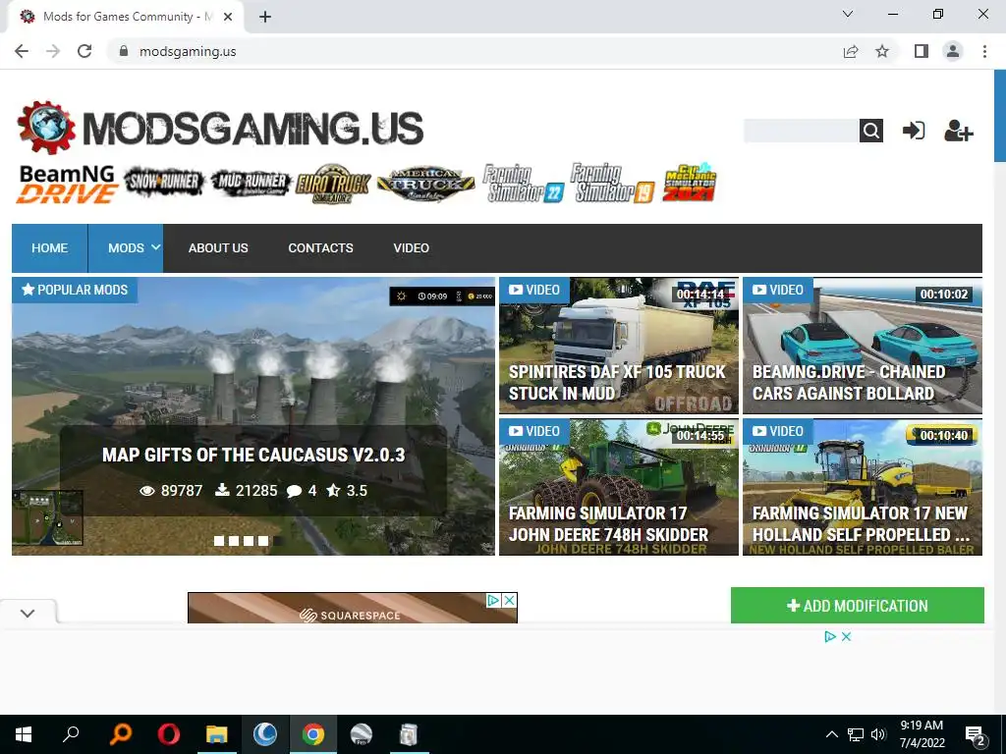Click the ADD MODIFICATION button
This screenshot has height=754, width=1006.
[857, 605]
